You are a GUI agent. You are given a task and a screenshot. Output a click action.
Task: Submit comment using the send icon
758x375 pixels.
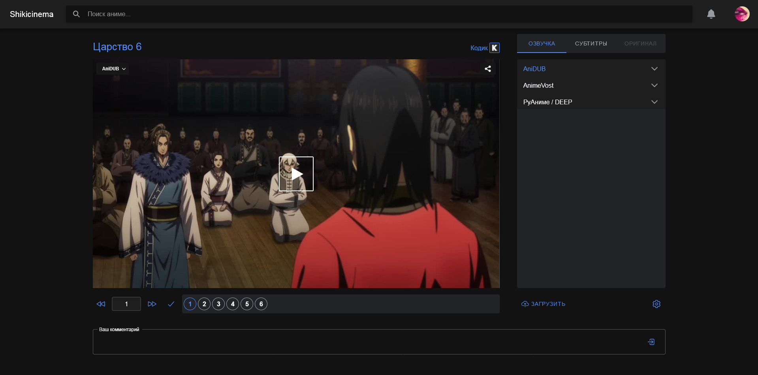click(x=651, y=342)
